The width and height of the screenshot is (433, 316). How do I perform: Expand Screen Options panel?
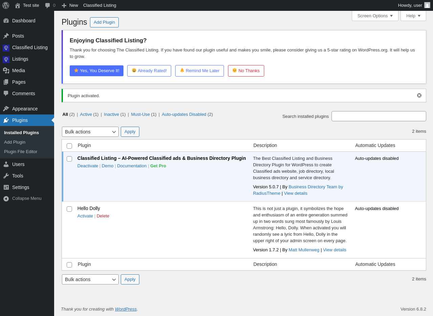coord(375,16)
